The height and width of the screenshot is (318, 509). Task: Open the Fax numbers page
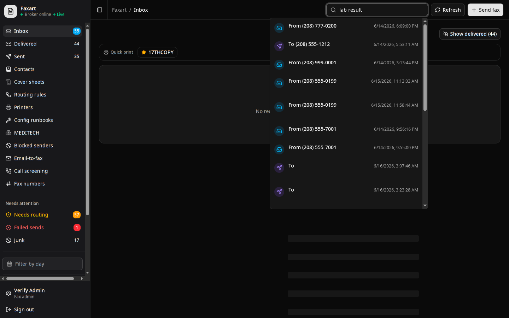click(42, 184)
